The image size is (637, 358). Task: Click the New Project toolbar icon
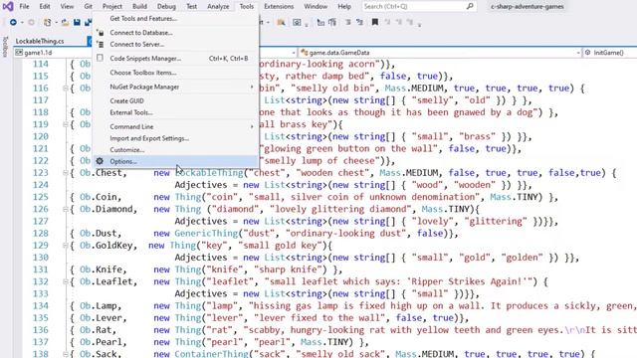click(x=48, y=22)
